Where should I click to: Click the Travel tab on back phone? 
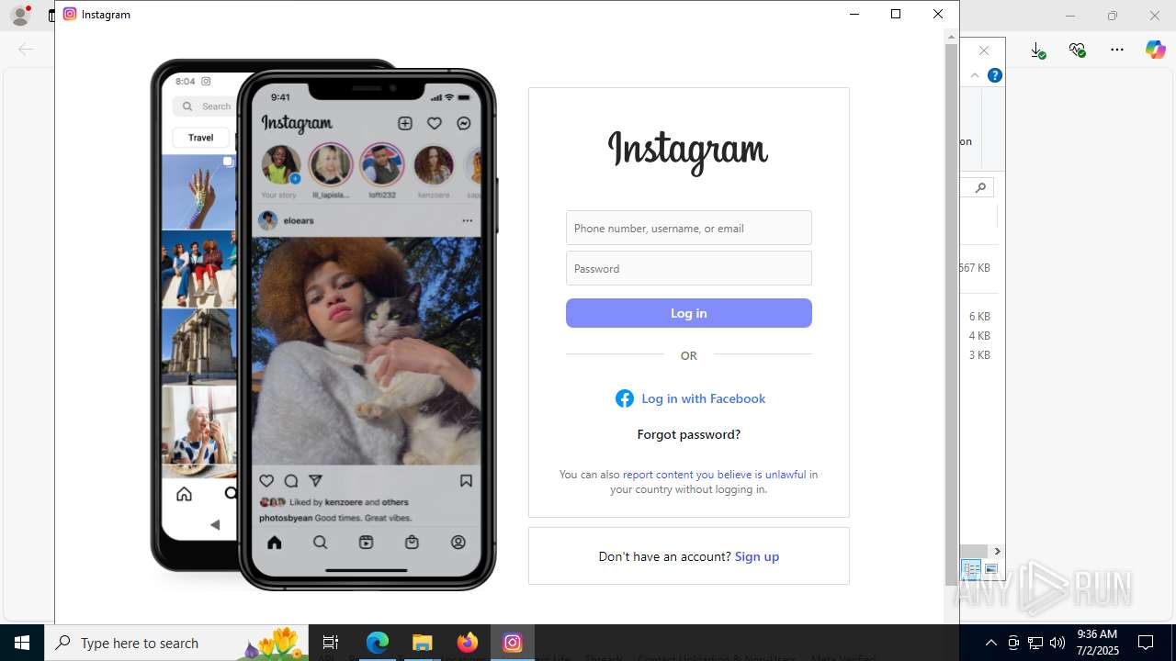tap(200, 138)
